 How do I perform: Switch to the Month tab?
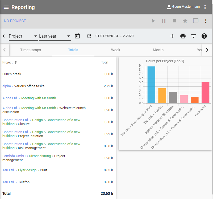(158, 50)
